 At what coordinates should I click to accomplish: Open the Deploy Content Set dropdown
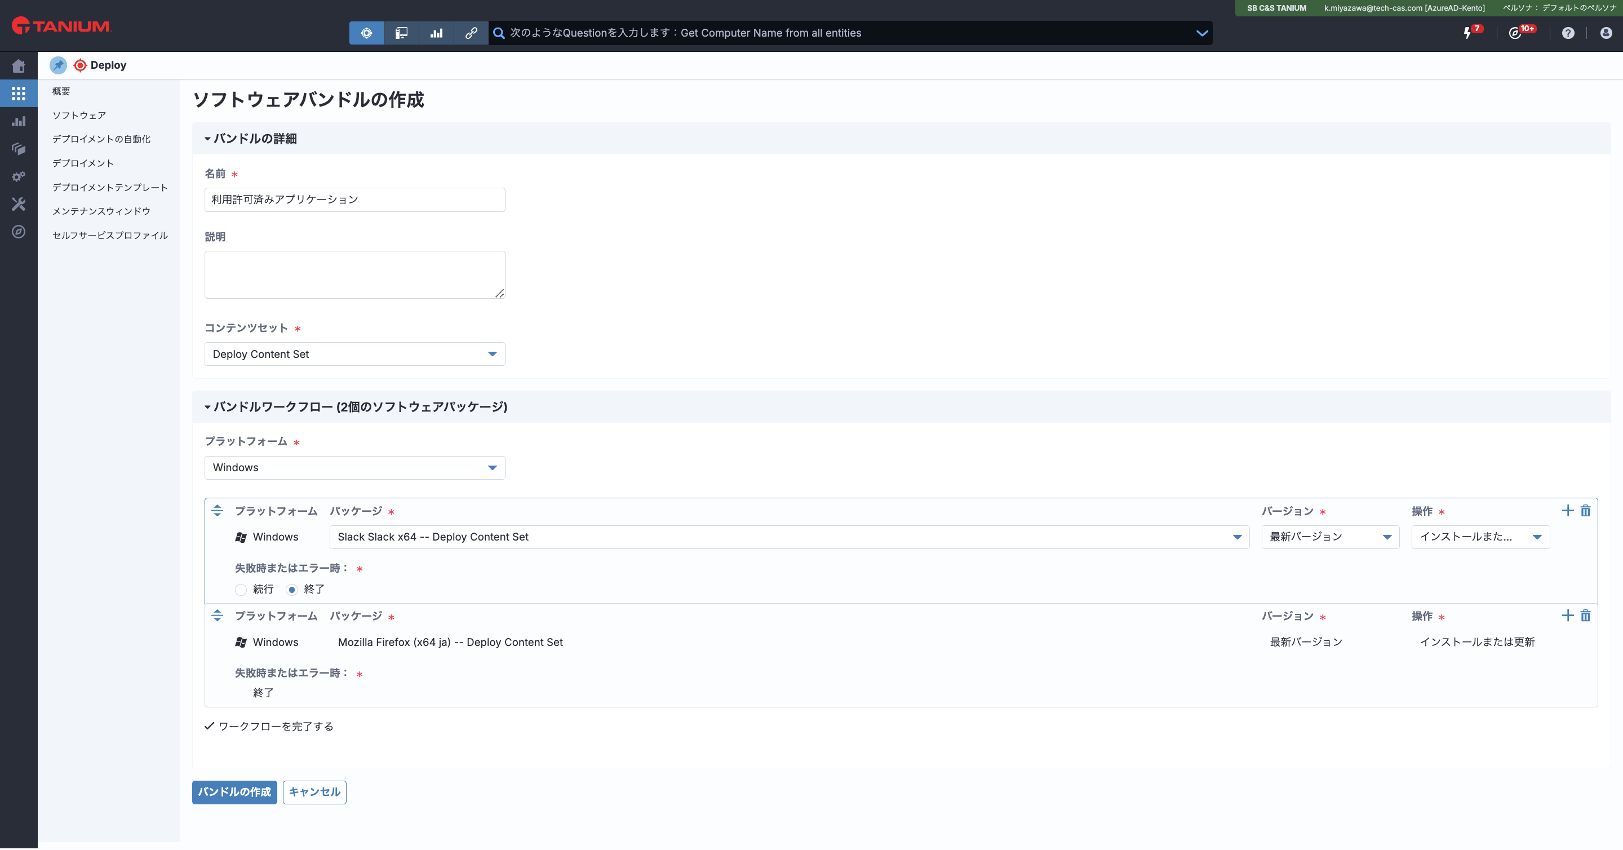coord(354,354)
